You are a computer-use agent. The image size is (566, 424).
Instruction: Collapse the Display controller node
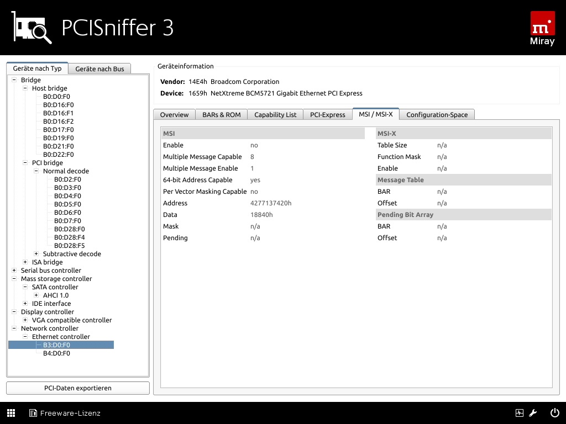(14, 312)
